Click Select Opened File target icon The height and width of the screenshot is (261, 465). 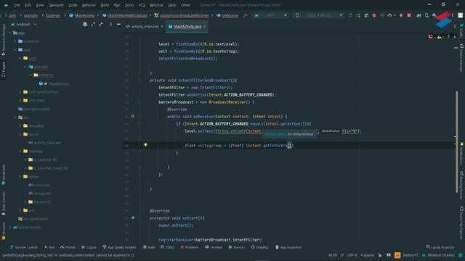pos(85,24)
